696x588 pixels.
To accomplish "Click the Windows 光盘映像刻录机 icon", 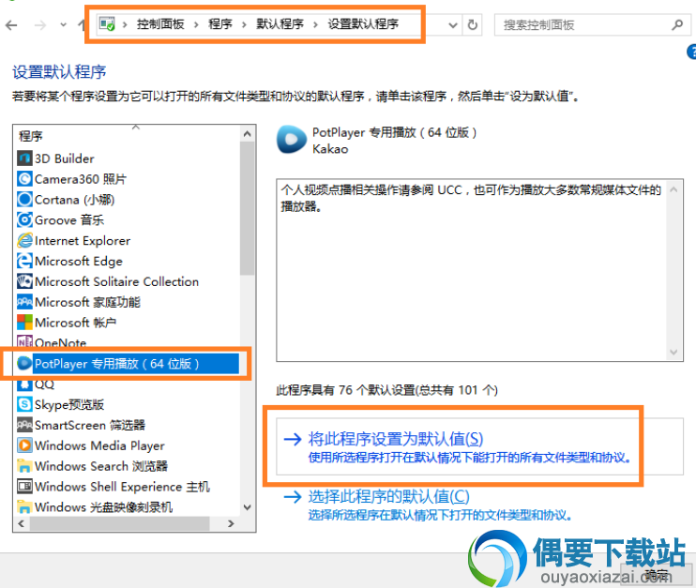I will coord(24,506).
